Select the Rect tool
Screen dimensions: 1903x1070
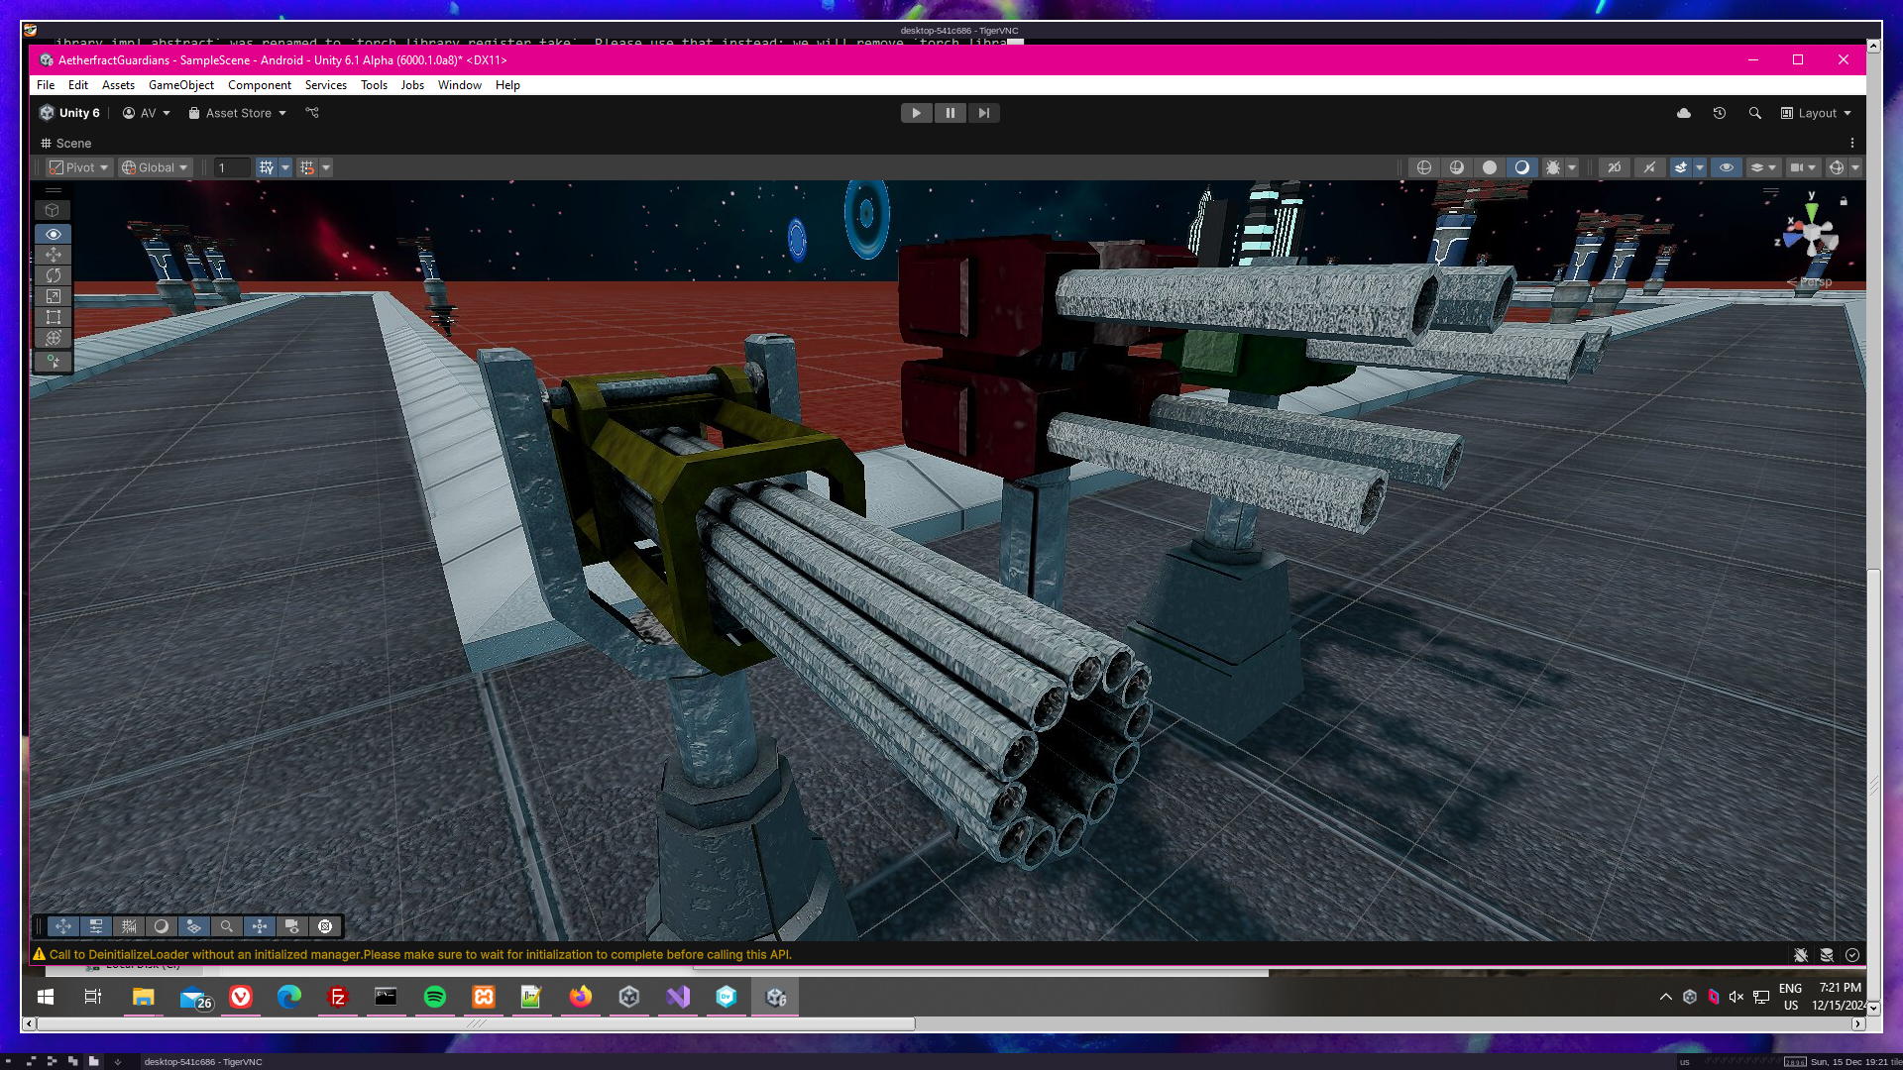(54, 317)
